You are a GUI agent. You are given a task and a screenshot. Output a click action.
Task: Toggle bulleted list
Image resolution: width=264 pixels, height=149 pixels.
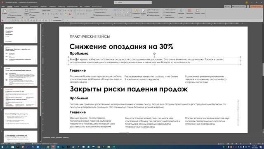click(75, 11)
